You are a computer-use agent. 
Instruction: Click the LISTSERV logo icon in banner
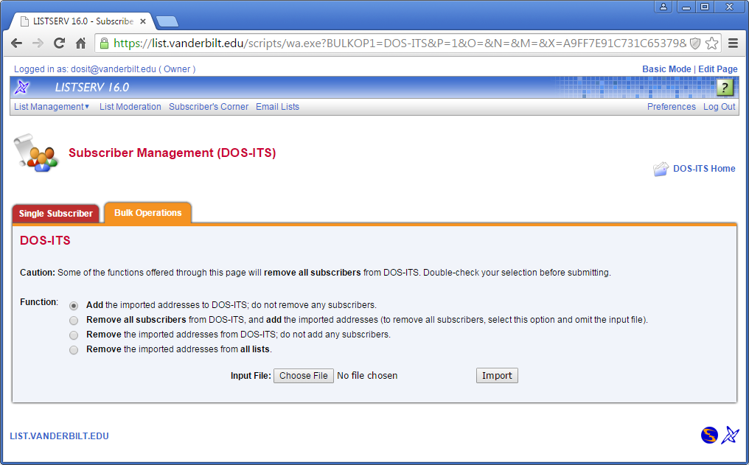(x=22, y=88)
